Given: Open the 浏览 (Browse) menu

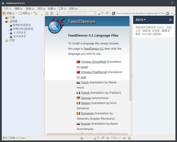Looking at the screenshot, I should click(41, 9).
